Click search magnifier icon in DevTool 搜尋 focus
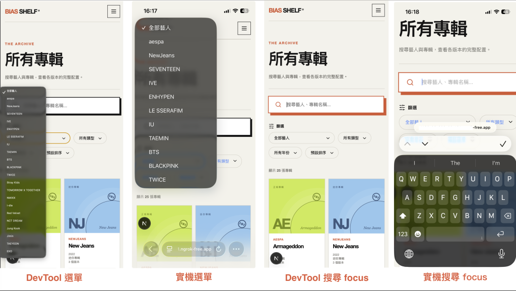 278,105
